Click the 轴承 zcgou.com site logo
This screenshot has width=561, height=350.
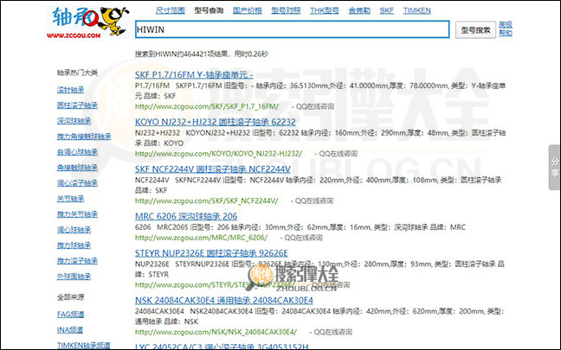pos(87,22)
